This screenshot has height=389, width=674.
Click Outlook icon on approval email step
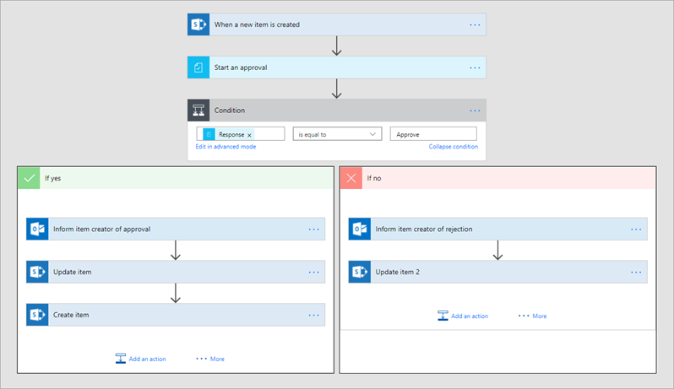pos(37,229)
